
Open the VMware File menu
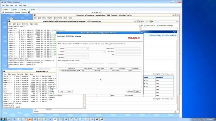click(3, 5)
